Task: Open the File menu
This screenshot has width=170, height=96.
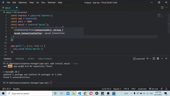Action: (8, 2)
